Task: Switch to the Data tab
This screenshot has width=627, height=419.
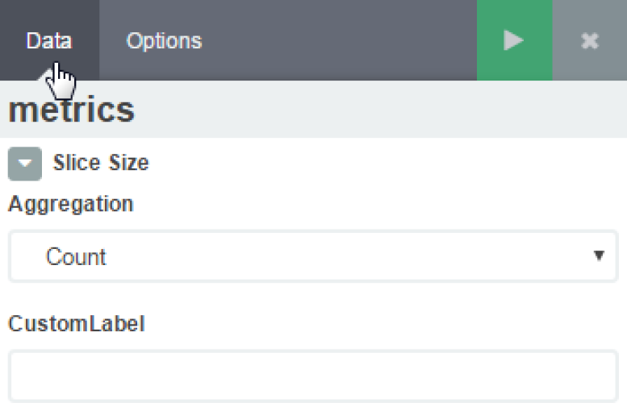Action: click(48, 40)
